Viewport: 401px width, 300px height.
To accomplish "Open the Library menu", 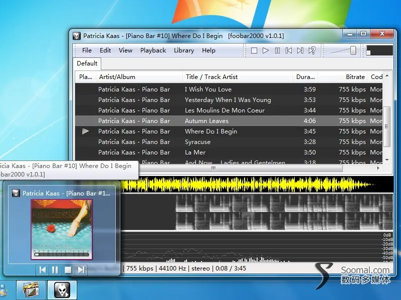I will [x=184, y=50].
